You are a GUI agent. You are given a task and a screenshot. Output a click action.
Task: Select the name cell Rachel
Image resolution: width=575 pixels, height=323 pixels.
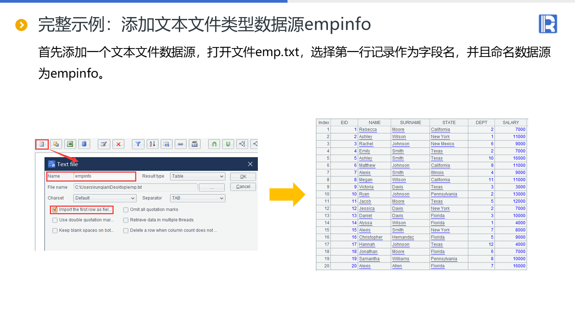click(375, 144)
